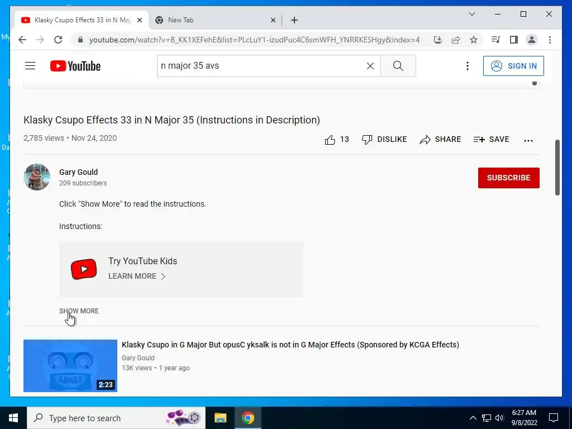The image size is (572, 429).
Task: Show hidden system tray icons
Action: click(473, 418)
